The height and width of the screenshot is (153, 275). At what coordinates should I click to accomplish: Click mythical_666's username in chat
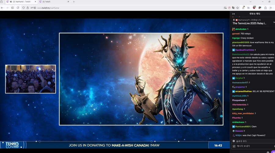tap(239, 96)
